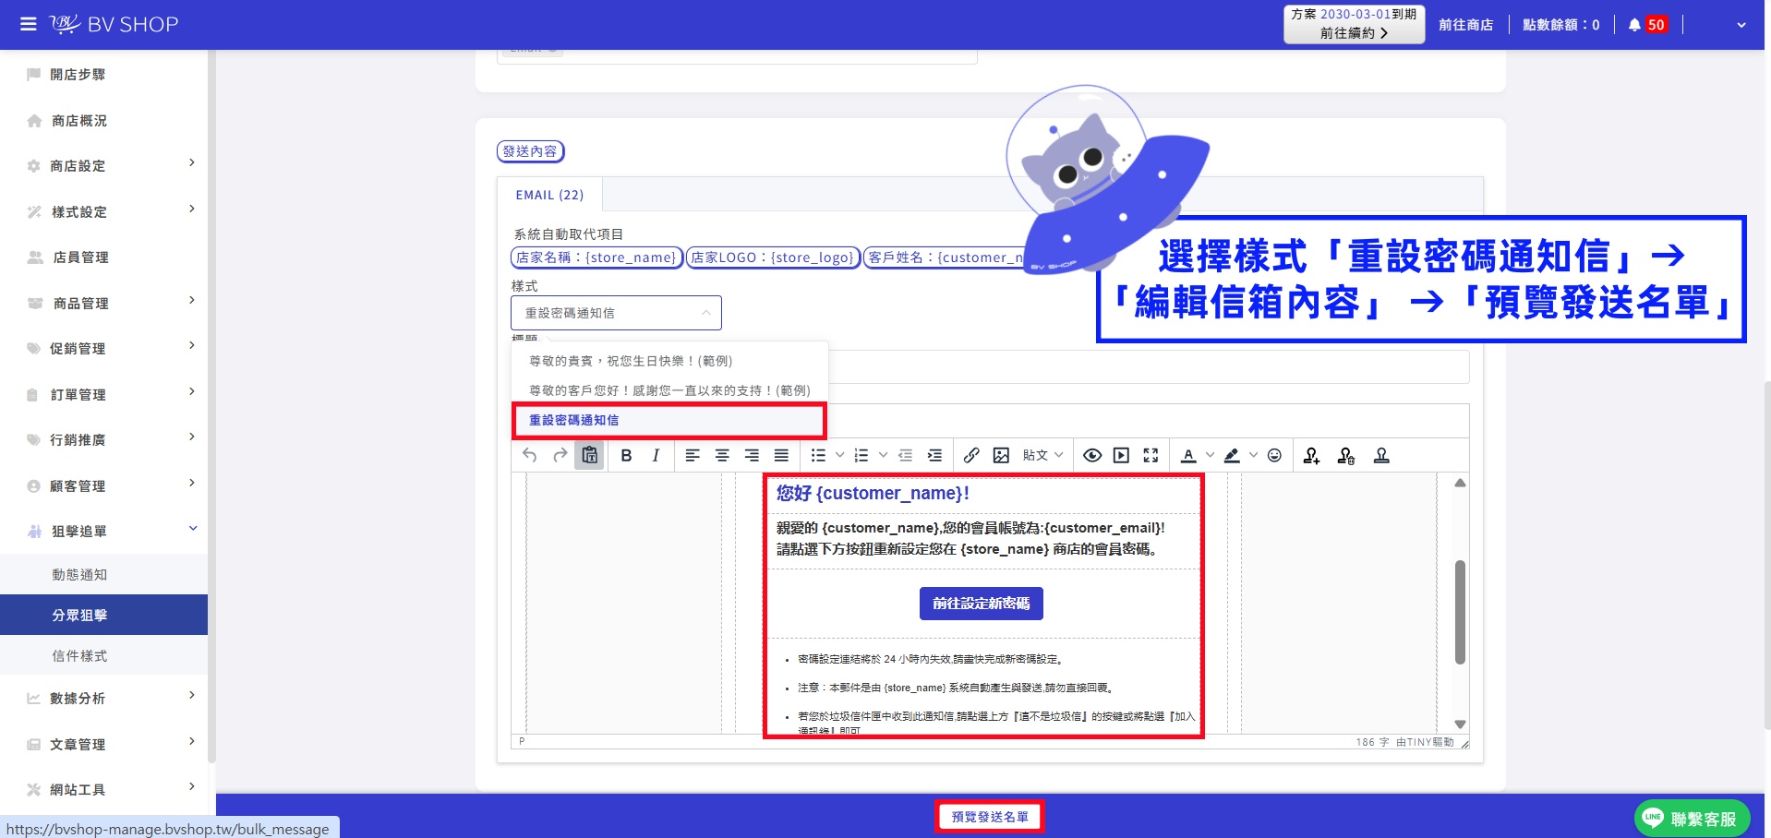Insert media with the play icon
Viewport: 1771px width, 838px height.
coord(1121,455)
